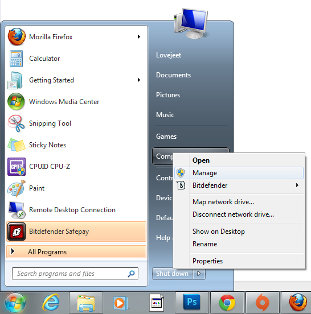
Task: Expand Mozilla Firefox jump list arrow
Action: (x=139, y=36)
